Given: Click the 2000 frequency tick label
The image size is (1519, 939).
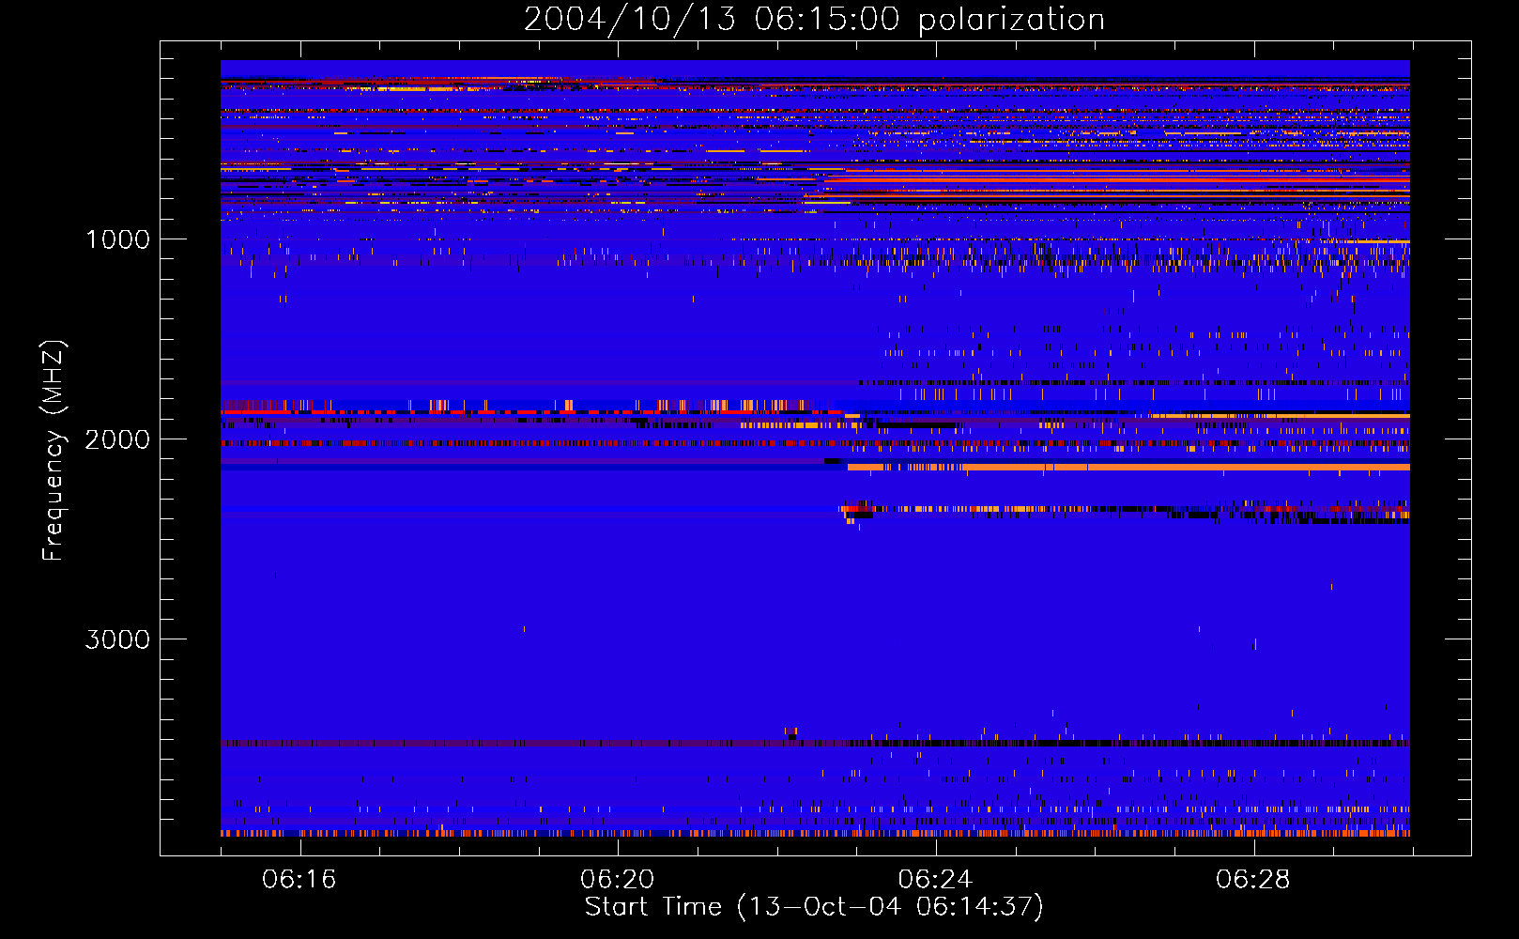Looking at the screenshot, I should [117, 439].
